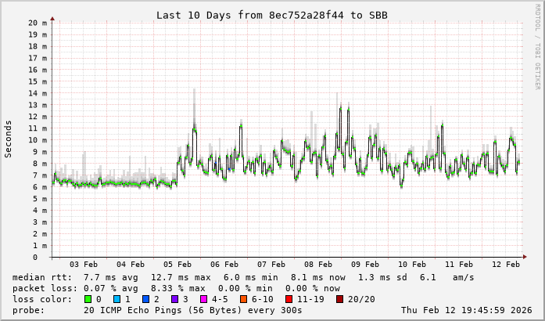Click the light blue loss swatch for 1

pos(117,299)
